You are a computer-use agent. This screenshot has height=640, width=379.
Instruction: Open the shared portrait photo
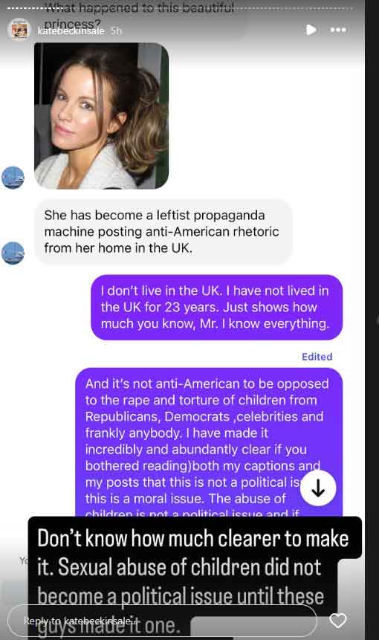(x=102, y=116)
